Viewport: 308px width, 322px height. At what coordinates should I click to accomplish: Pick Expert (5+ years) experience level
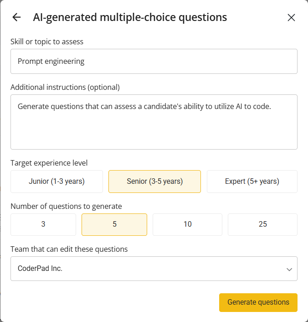point(252,182)
